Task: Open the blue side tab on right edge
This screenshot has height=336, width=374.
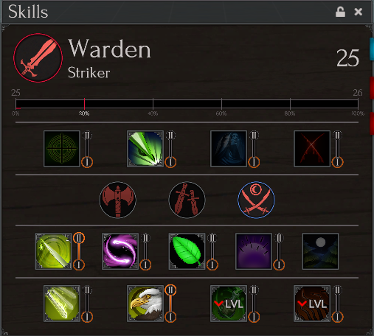Action: click(x=372, y=49)
